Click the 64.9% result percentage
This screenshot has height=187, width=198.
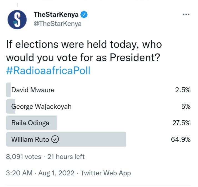[x=181, y=140]
